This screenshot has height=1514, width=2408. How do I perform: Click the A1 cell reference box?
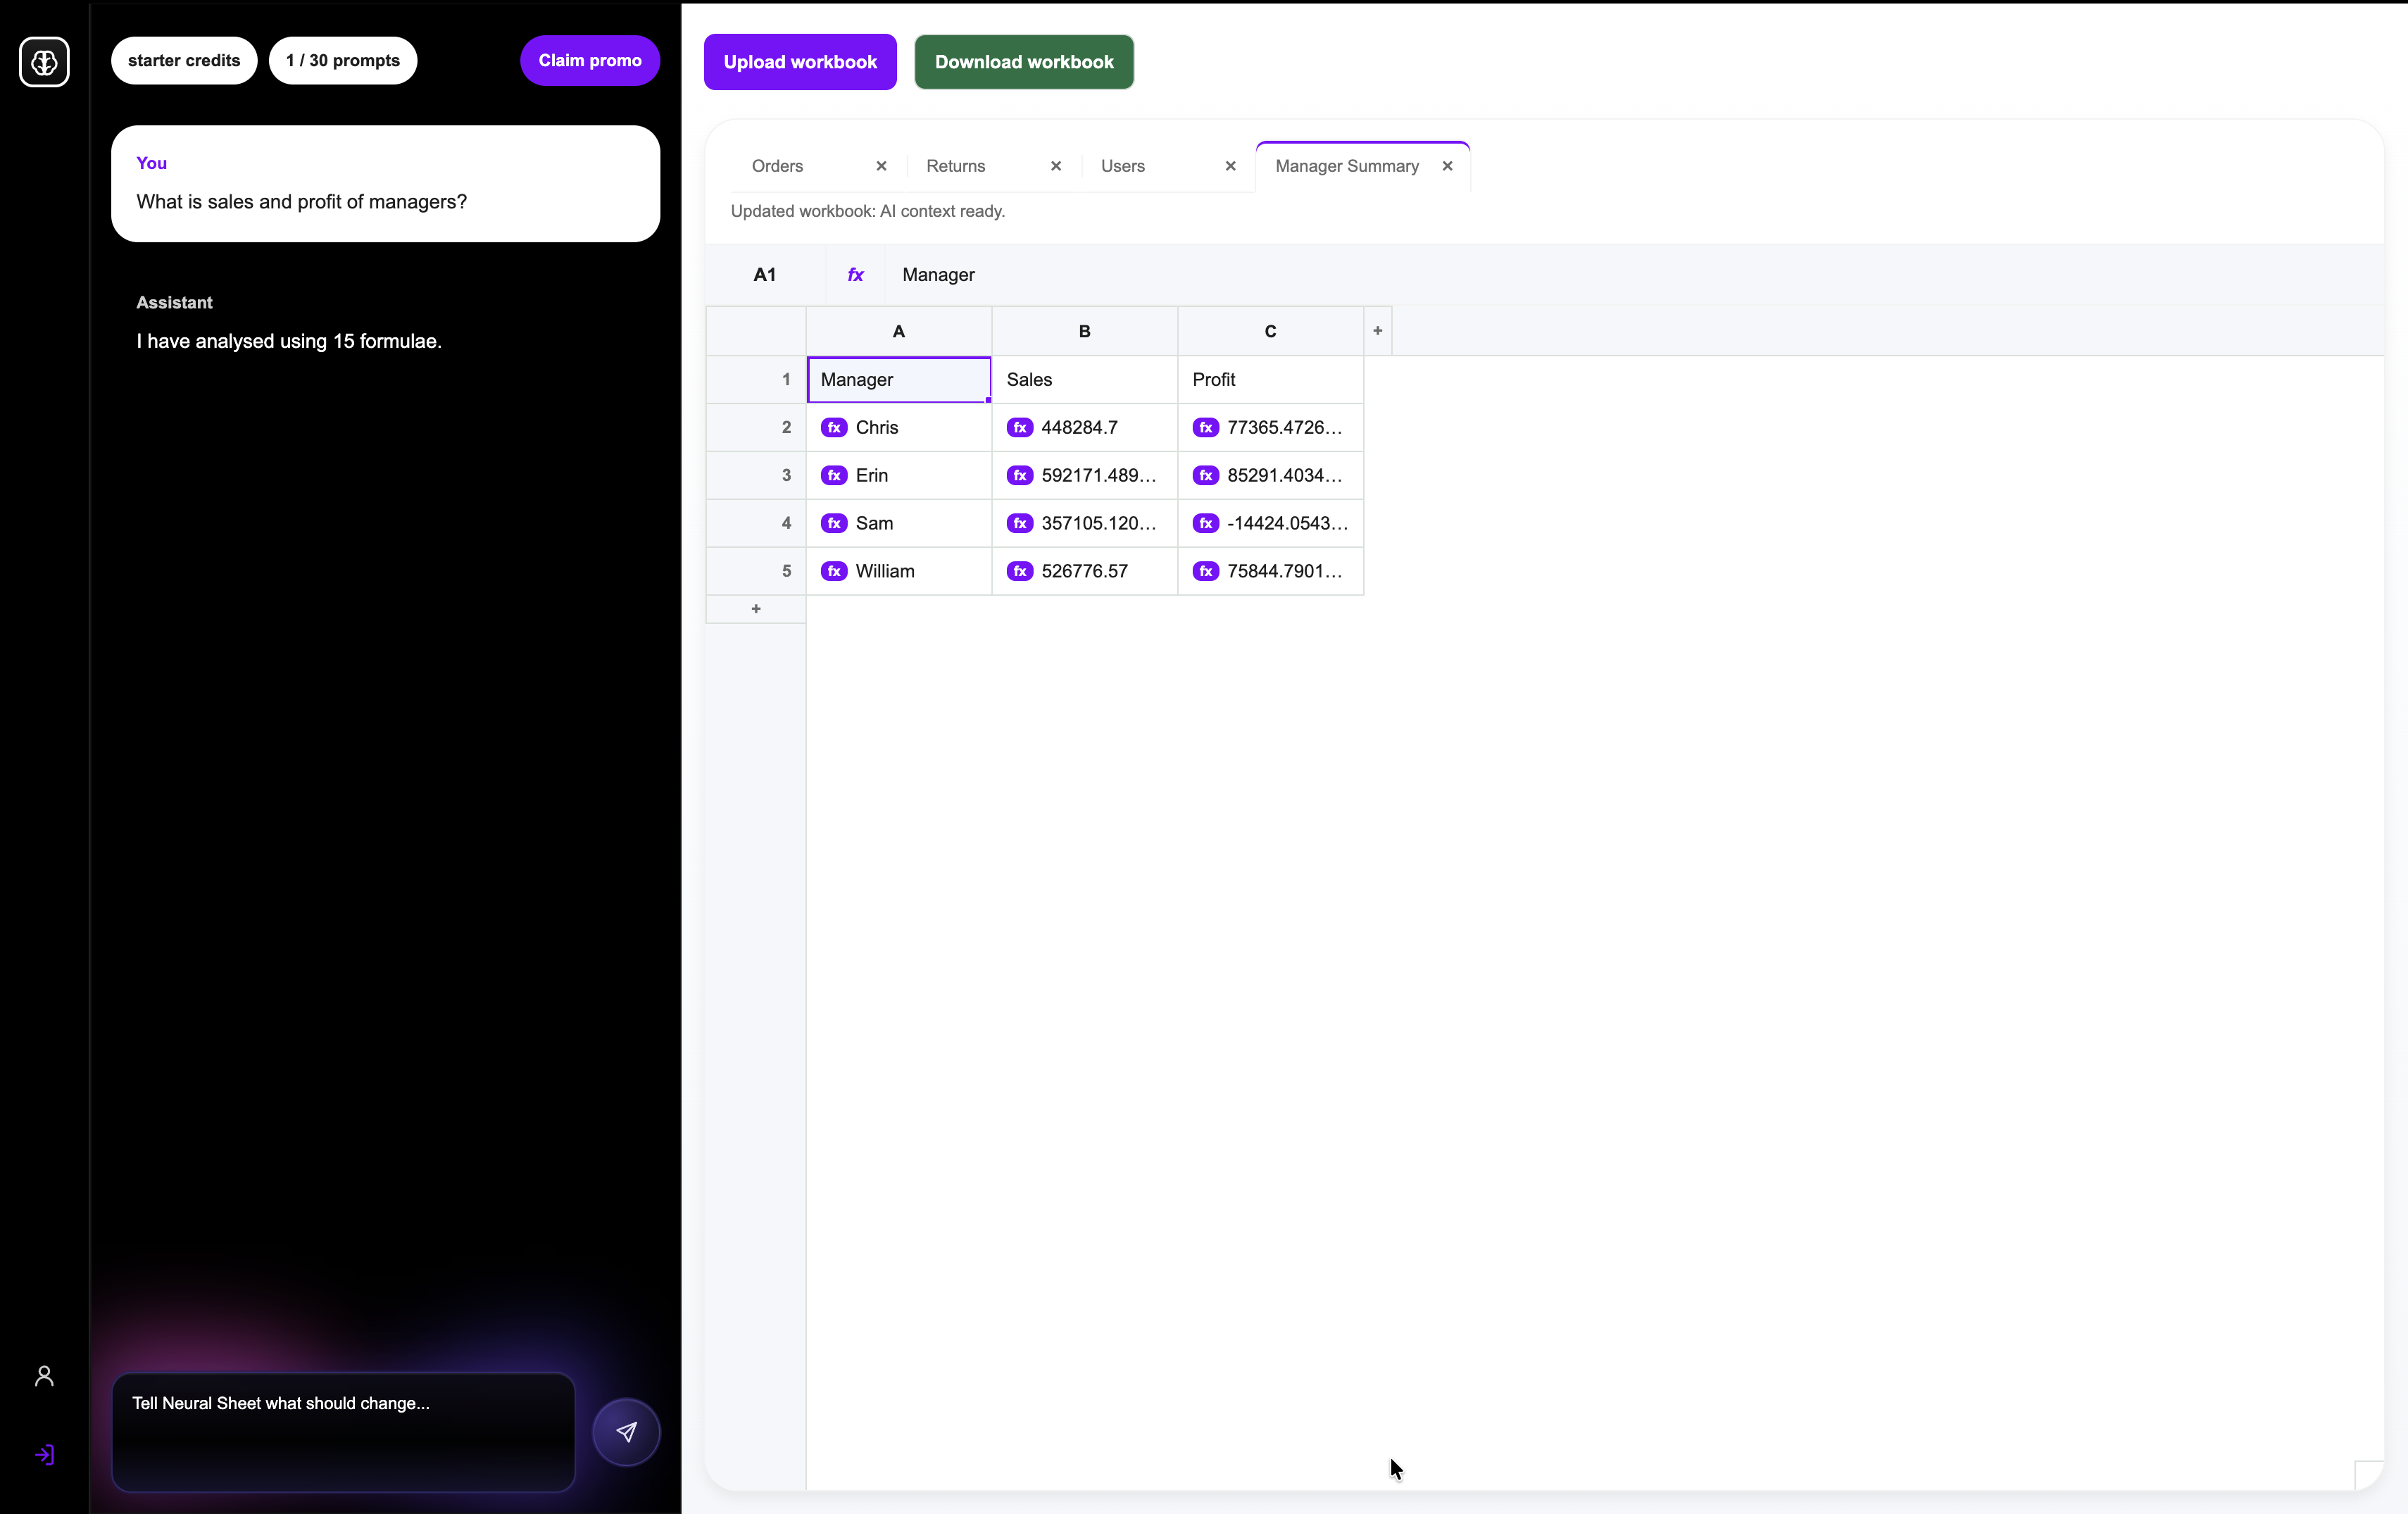(765, 274)
